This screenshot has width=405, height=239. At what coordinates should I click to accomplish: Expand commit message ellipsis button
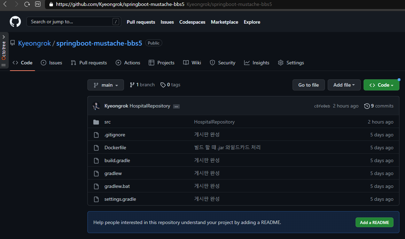point(177,106)
